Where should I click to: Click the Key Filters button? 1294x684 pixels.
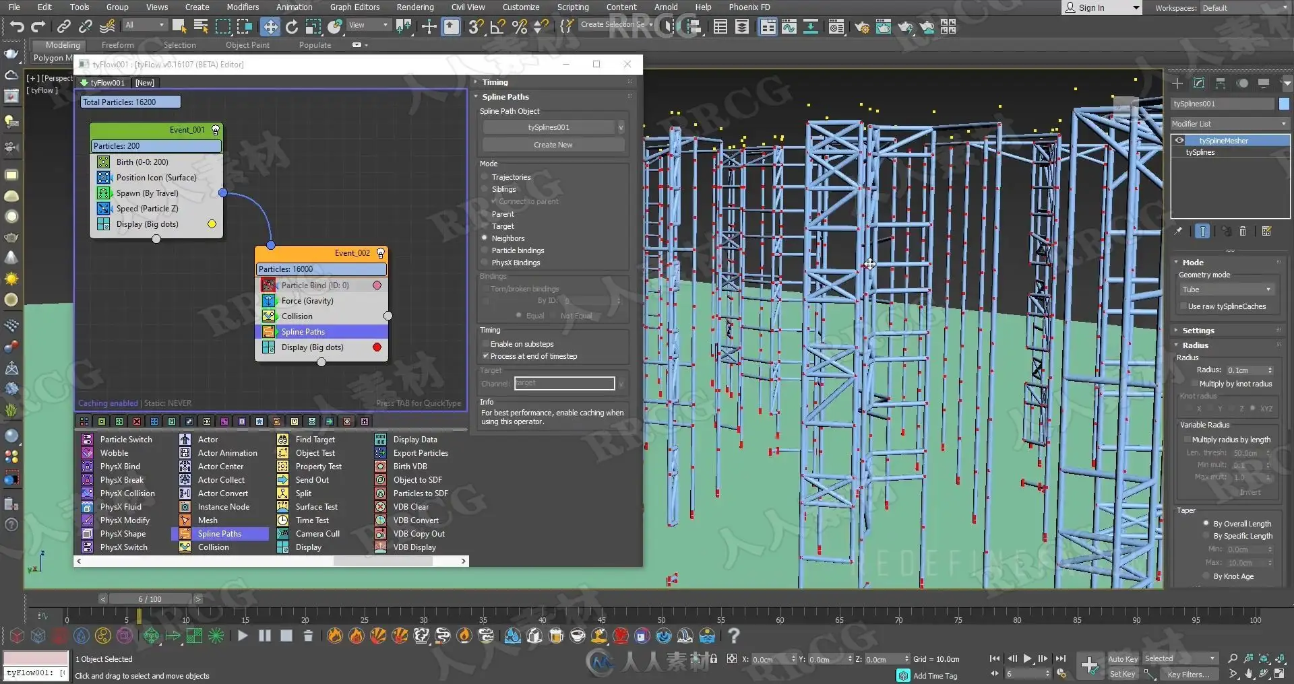(x=1188, y=674)
